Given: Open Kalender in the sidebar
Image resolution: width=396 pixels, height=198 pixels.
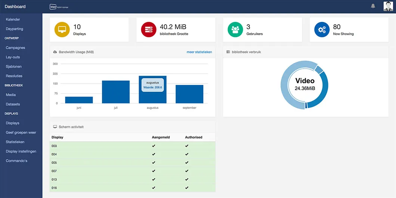Looking at the screenshot, I should tap(13, 19).
